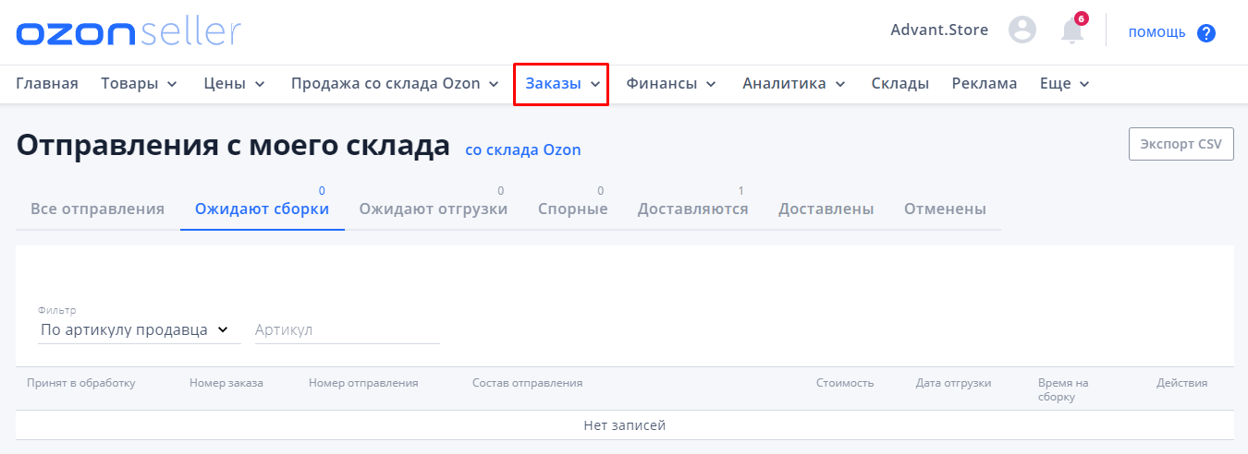
Task: Expand the Цены dropdown menu
Action: tap(235, 84)
